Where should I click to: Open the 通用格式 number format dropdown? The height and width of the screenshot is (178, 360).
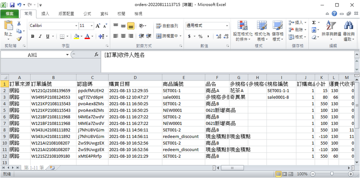click(x=227, y=26)
